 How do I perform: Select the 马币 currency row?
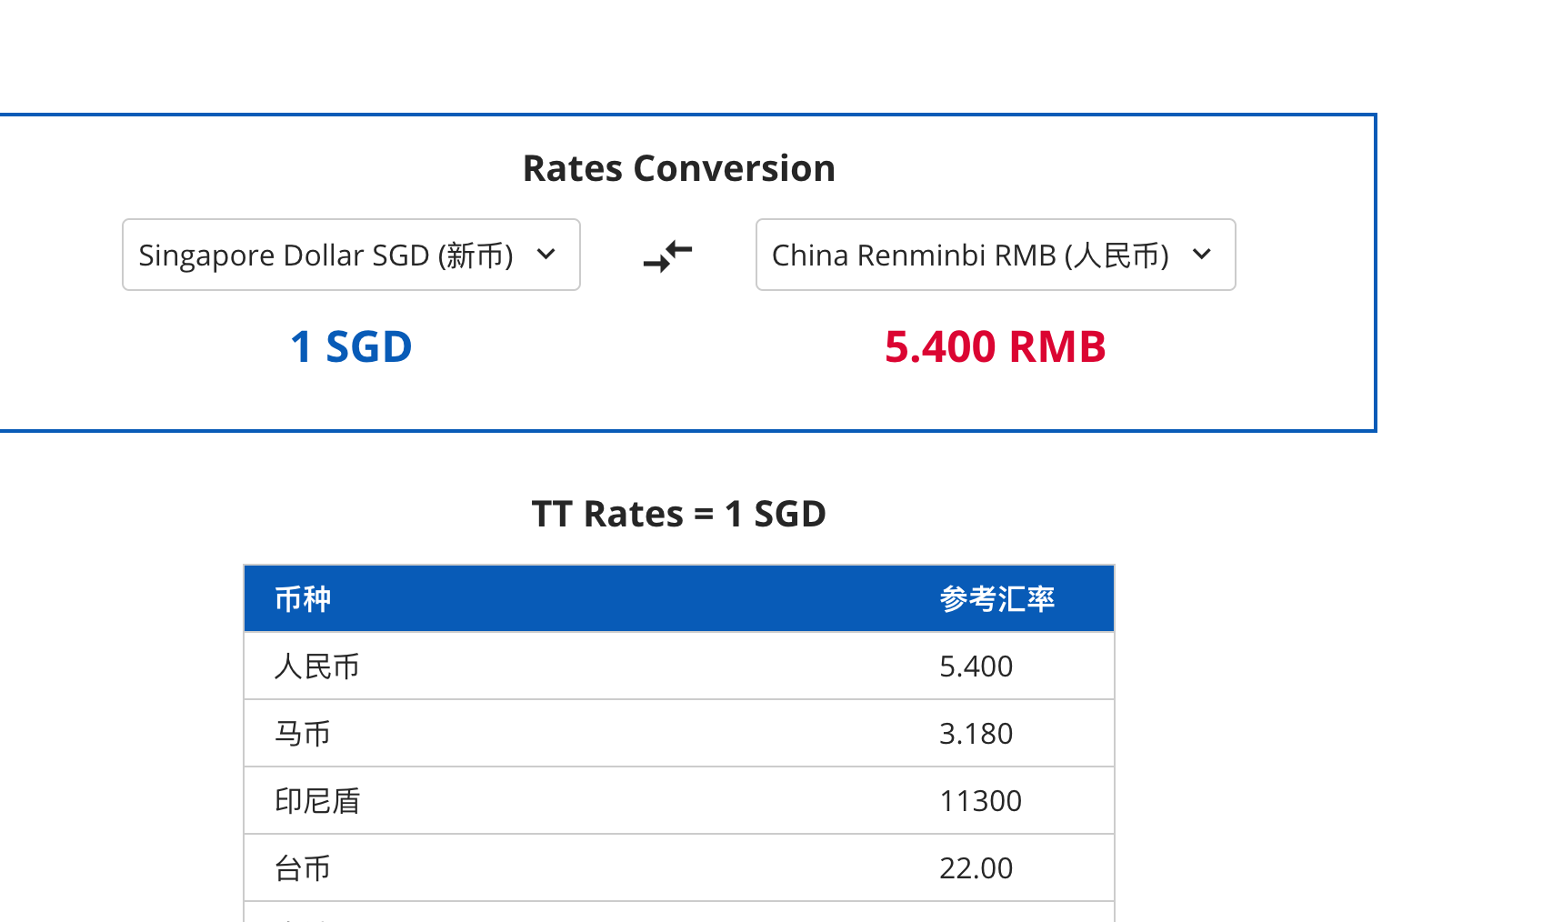point(303,734)
